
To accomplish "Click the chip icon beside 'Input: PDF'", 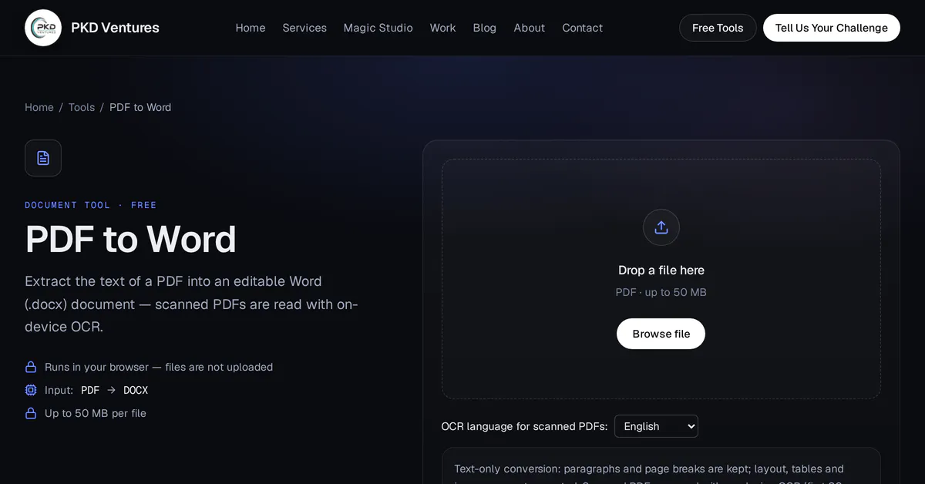I will click(31, 390).
